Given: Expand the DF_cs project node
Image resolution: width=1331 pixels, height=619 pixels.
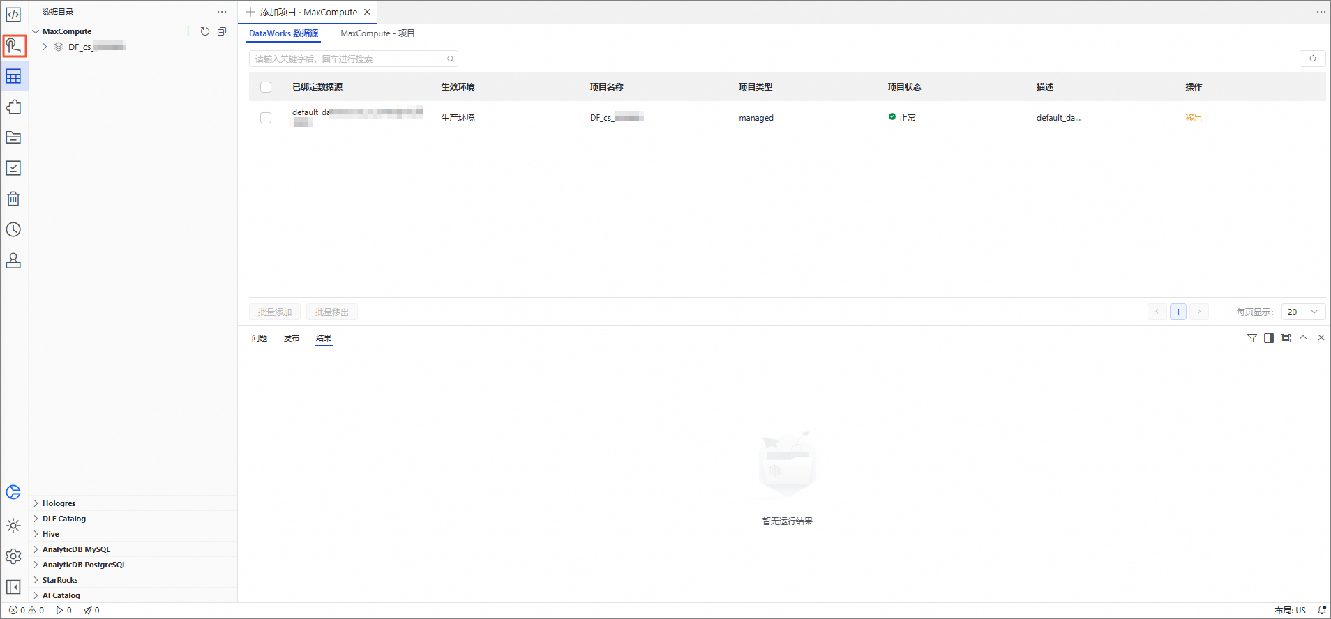Looking at the screenshot, I should [45, 47].
